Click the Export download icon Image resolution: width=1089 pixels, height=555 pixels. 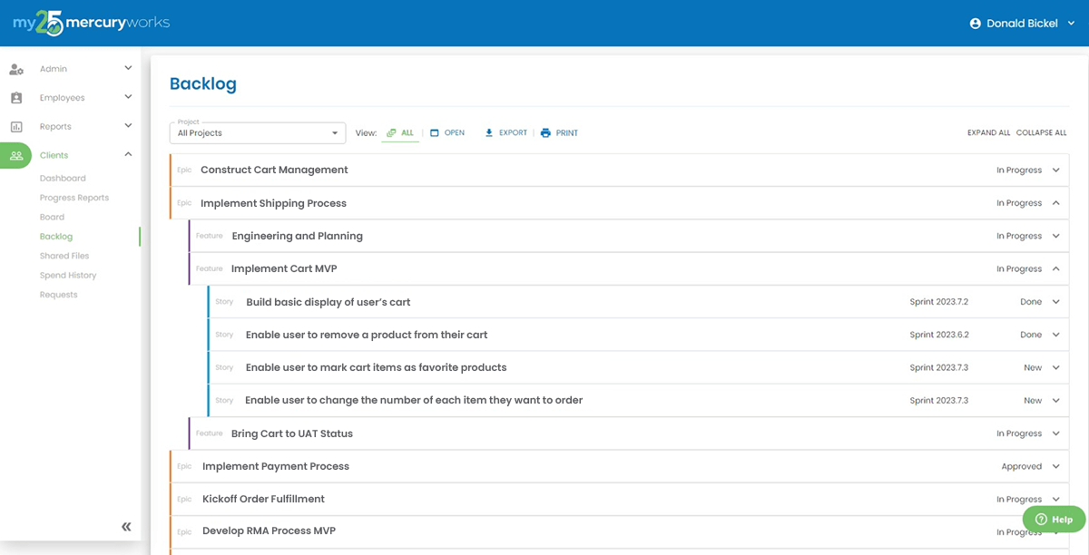[x=489, y=133]
